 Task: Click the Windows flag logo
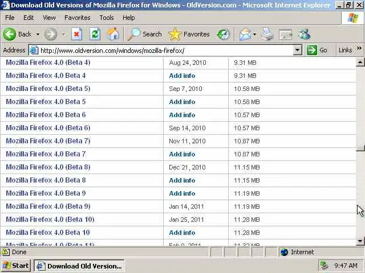pos(353,18)
